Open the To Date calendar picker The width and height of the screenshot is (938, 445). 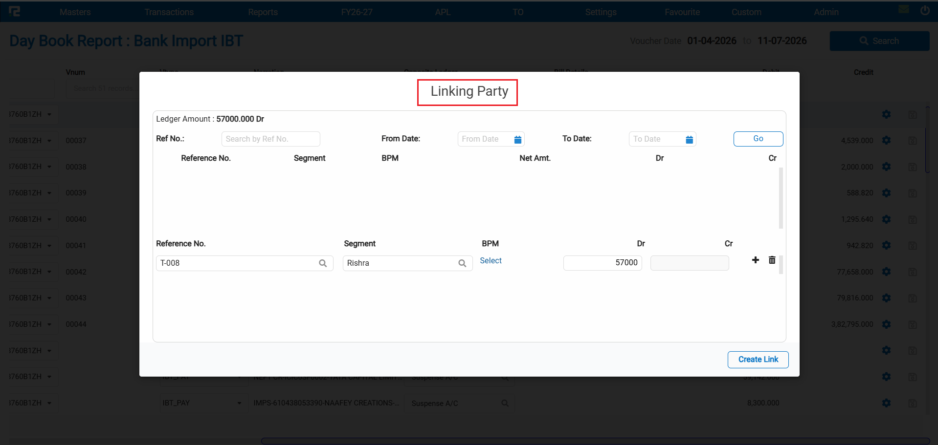(690, 140)
